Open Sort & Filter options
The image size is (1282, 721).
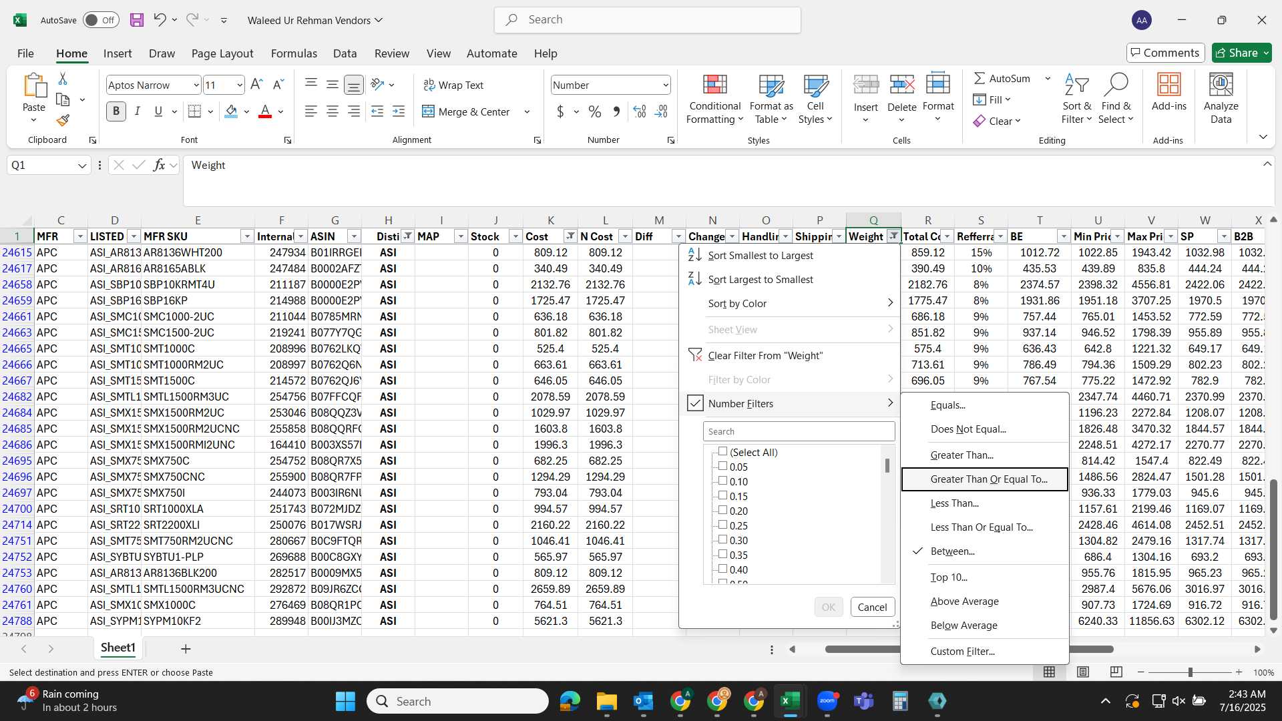[x=1076, y=99]
